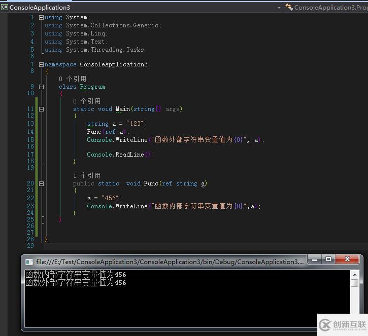Collapse the class Program block
Image resolution: width=368 pixels, height=336 pixels.
[x=41, y=87]
